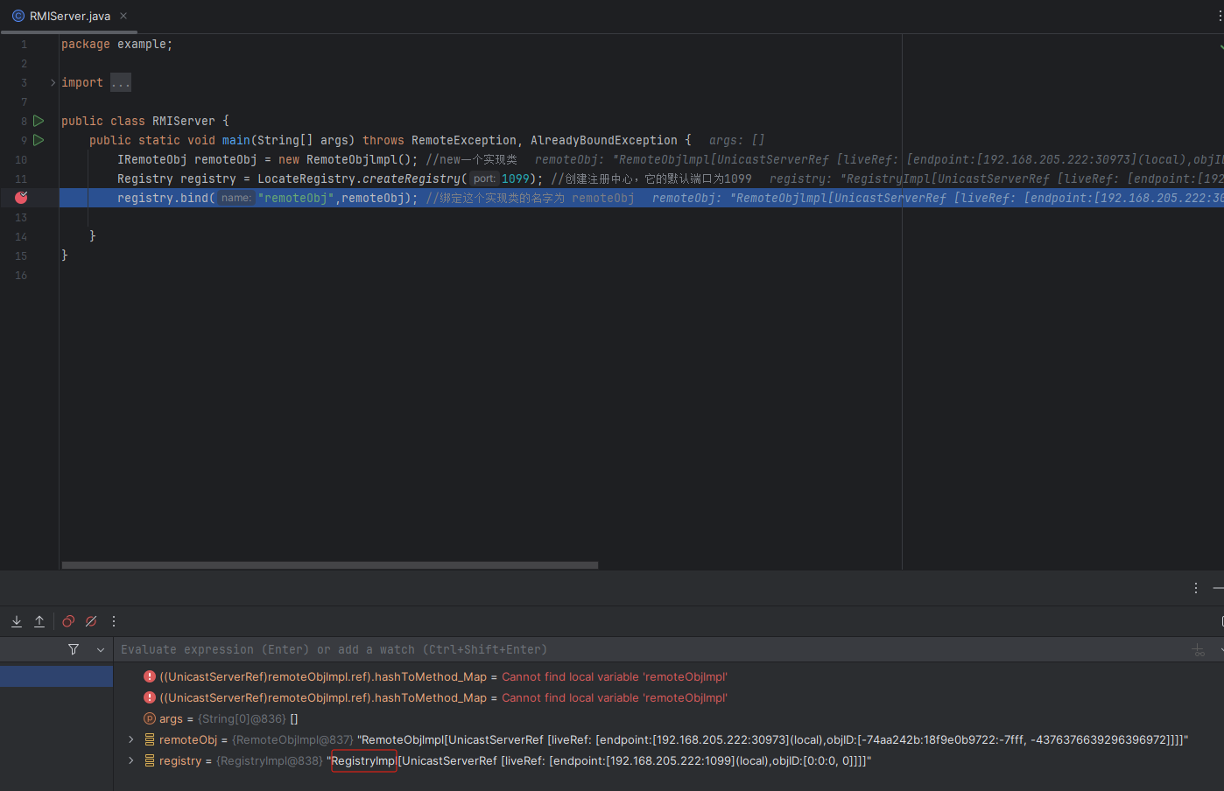Viewport: 1224px width, 791px height.
Task: Open debug panel options menu
Action: coord(1196,588)
